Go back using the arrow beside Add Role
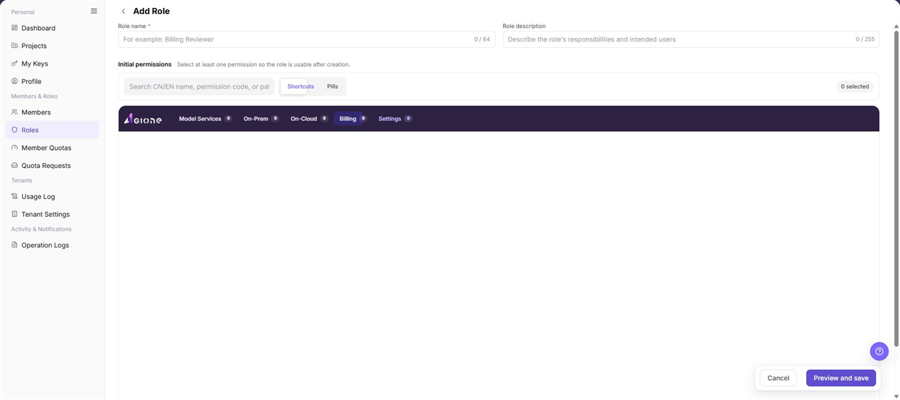 123,11
